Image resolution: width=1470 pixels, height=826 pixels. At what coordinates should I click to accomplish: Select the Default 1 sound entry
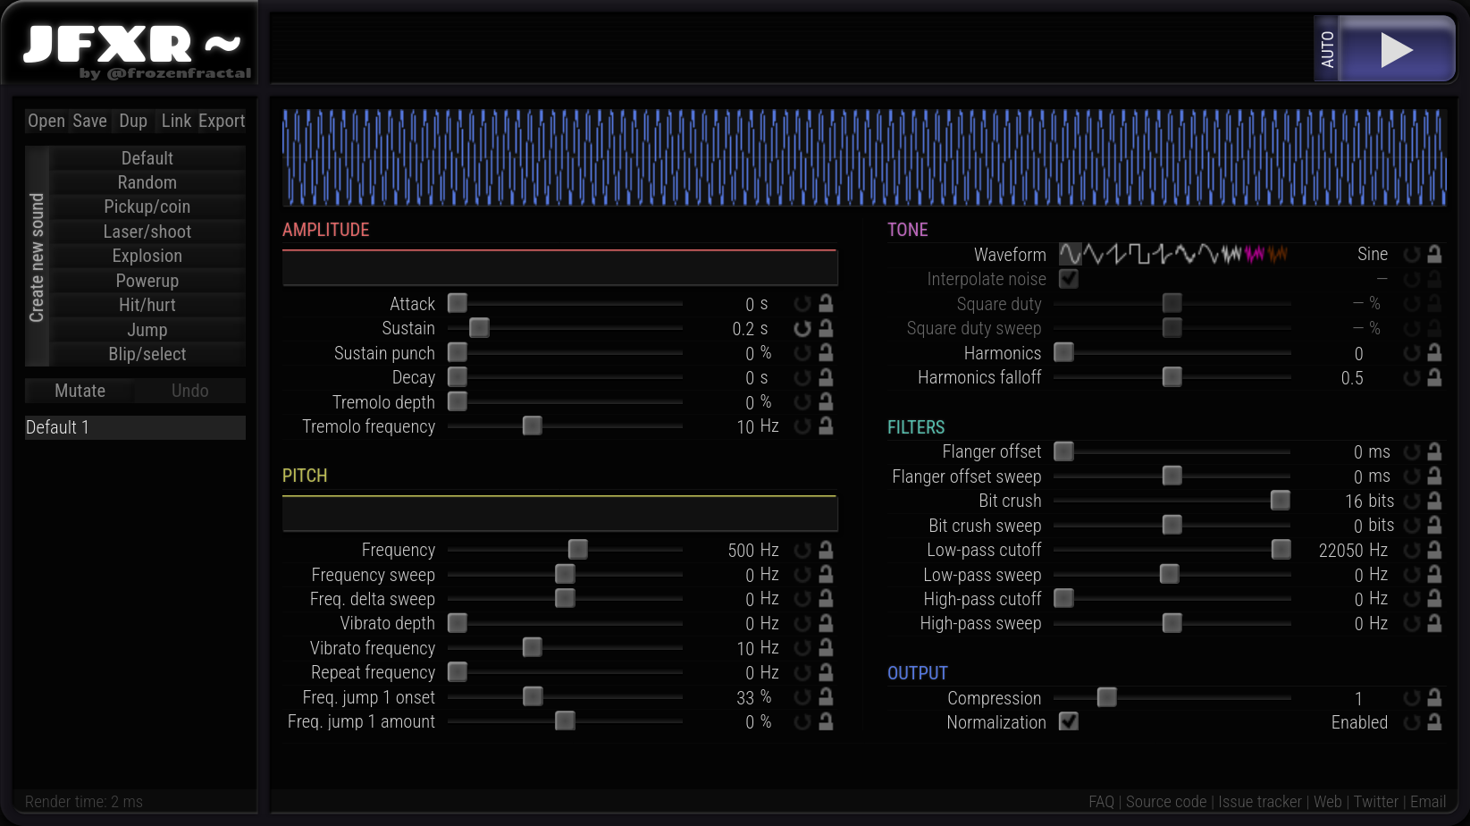click(135, 427)
